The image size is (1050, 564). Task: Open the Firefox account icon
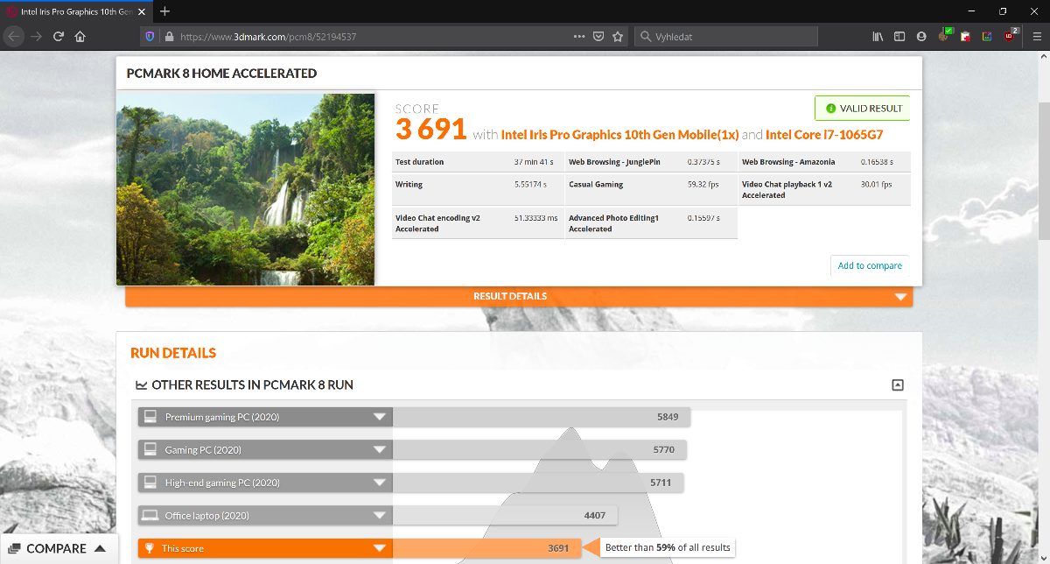click(x=920, y=37)
